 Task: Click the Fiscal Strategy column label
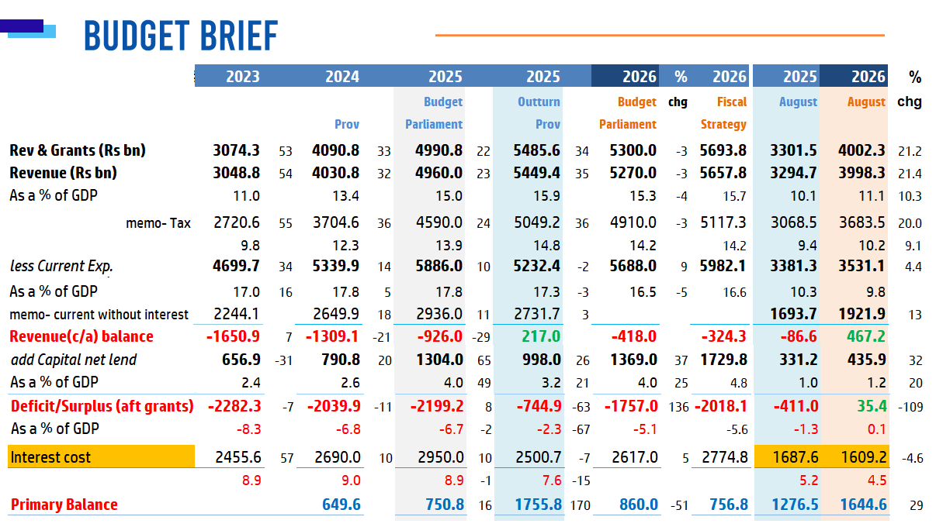(x=723, y=113)
